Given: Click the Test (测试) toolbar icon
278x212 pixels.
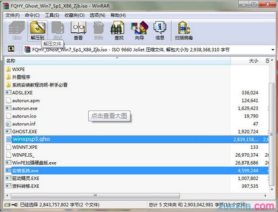Looking at the screenshot, I should (58, 28).
